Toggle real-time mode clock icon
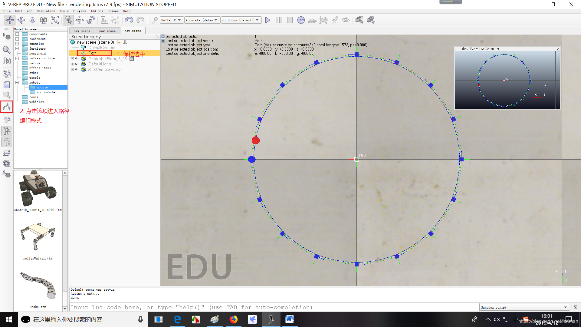The height and width of the screenshot is (327, 581). (x=301, y=20)
